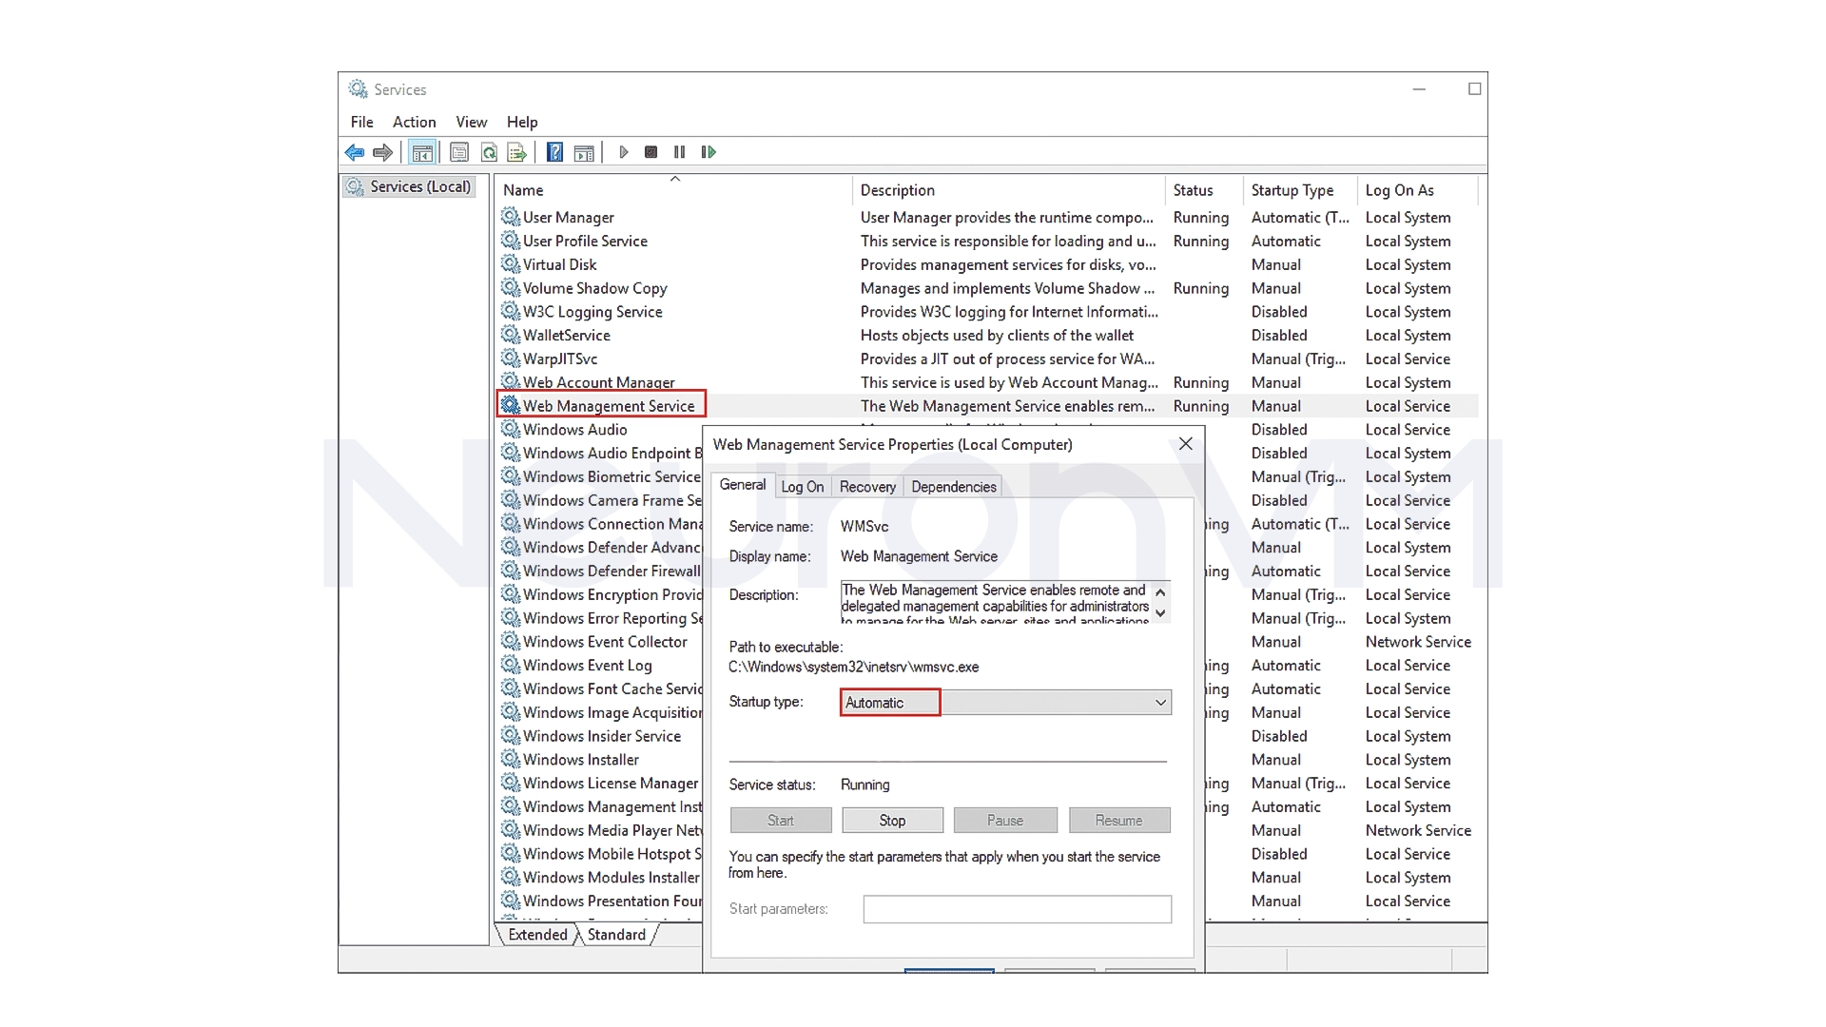
Task: Open the Action menu
Action: pyautogui.click(x=414, y=122)
